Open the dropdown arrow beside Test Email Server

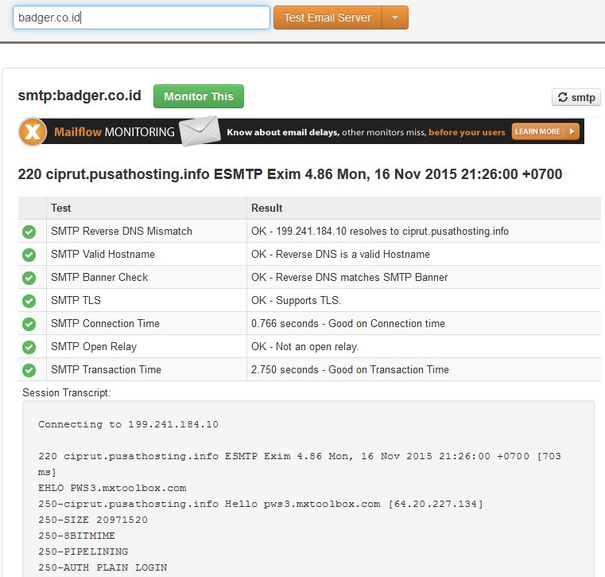pyautogui.click(x=394, y=18)
